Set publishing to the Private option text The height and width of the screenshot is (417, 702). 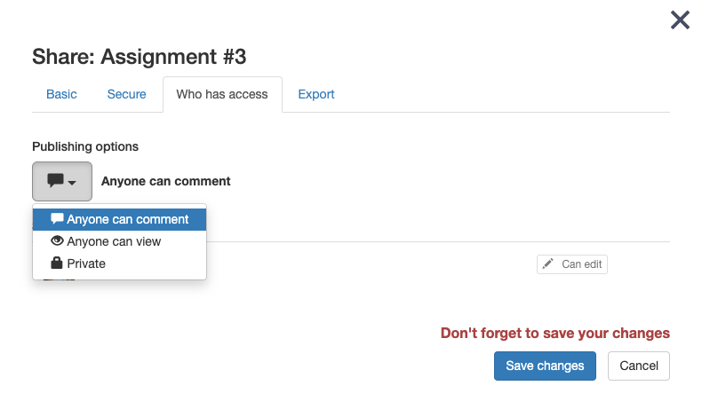pos(86,264)
